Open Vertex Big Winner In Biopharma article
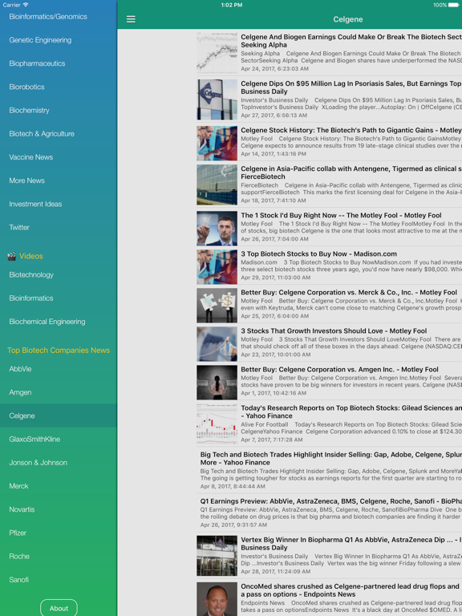The width and height of the screenshot is (462, 616). (329, 555)
